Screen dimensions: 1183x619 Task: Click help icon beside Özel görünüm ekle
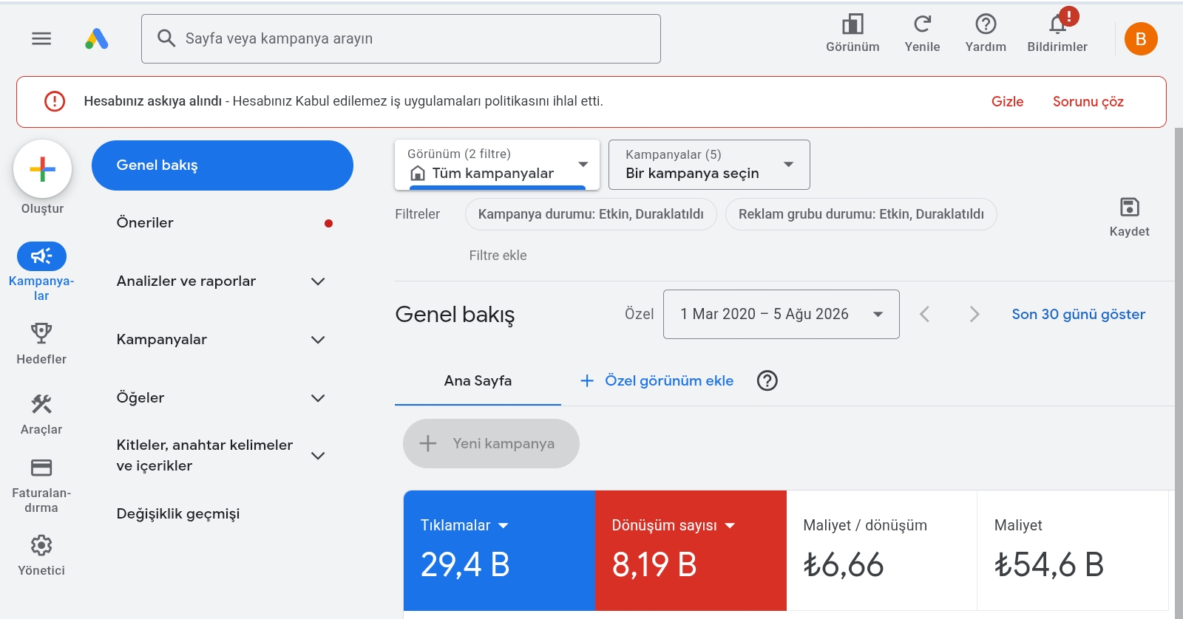click(767, 380)
